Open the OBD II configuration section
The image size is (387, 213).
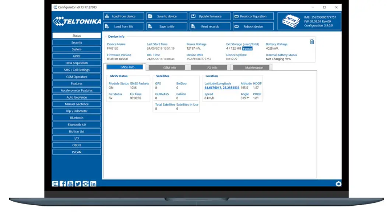click(76, 145)
